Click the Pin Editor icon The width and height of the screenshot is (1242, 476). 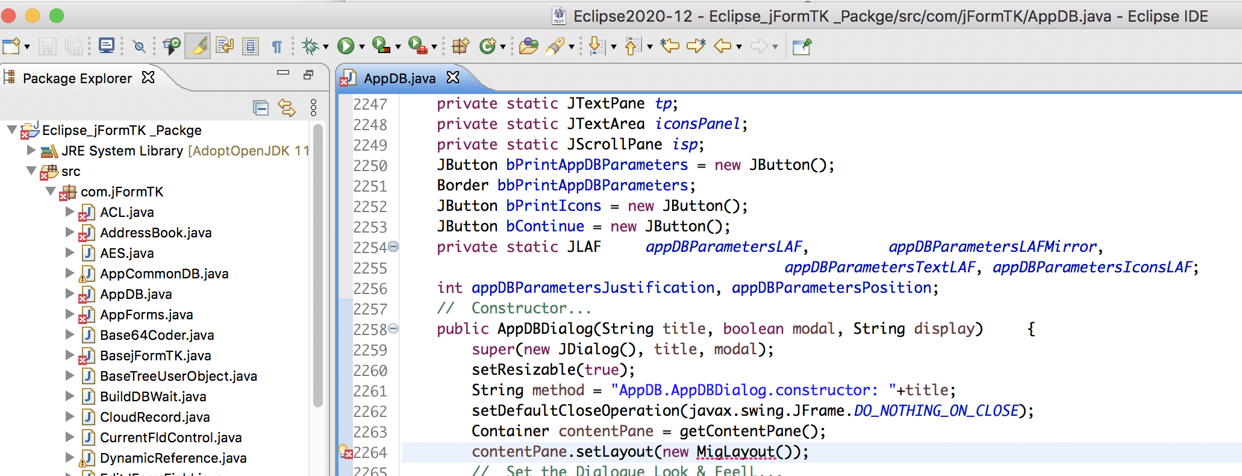click(x=802, y=46)
